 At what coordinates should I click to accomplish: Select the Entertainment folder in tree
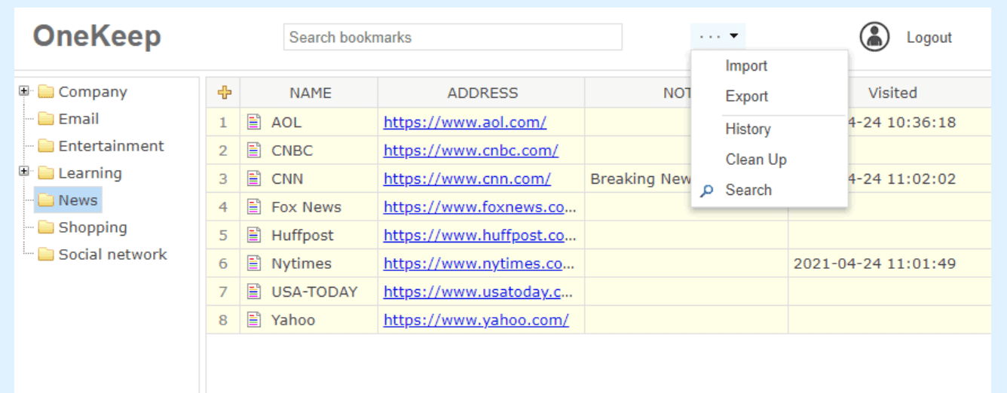(111, 146)
